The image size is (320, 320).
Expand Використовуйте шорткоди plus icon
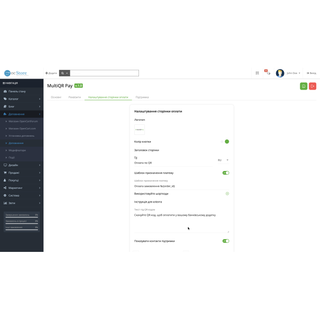(227, 193)
